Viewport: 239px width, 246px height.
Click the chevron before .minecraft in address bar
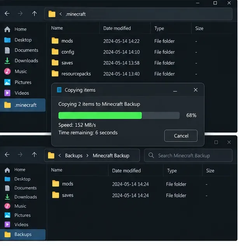coord(61,14)
